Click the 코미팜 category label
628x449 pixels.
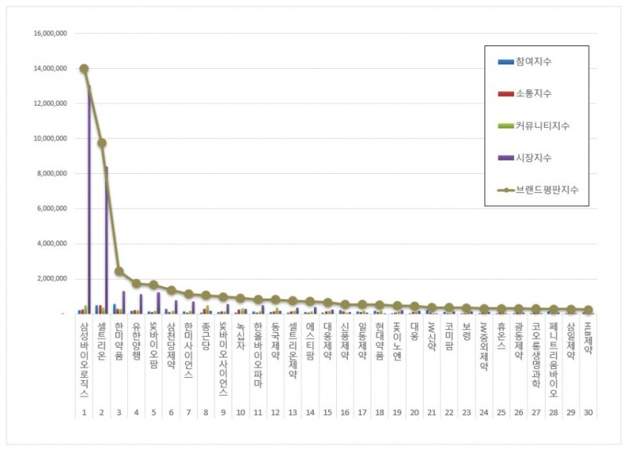pyautogui.click(x=449, y=336)
